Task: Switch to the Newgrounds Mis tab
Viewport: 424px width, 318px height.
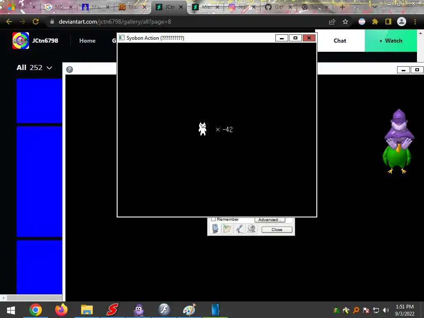Action: coord(133,7)
